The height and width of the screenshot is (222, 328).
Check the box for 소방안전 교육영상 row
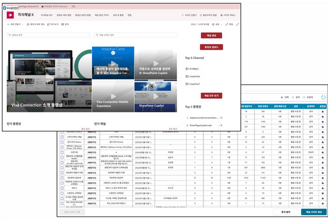coord(62,193)
